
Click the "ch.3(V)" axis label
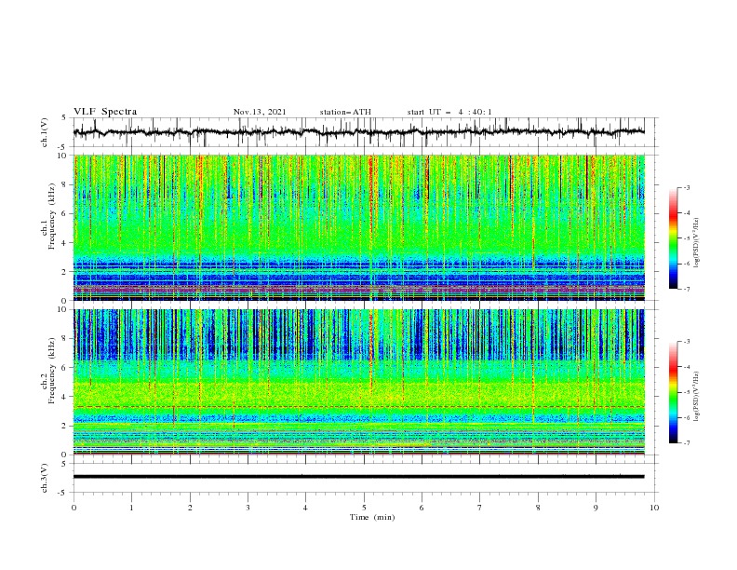pyautogui.click(x=45, y=478)
